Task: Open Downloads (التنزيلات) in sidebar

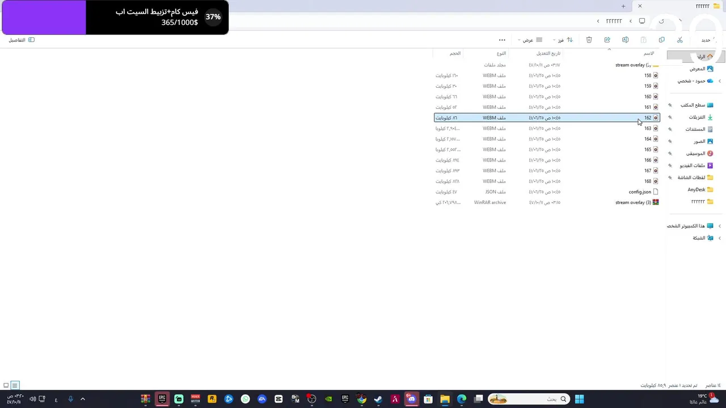Action: coord(701,117)
